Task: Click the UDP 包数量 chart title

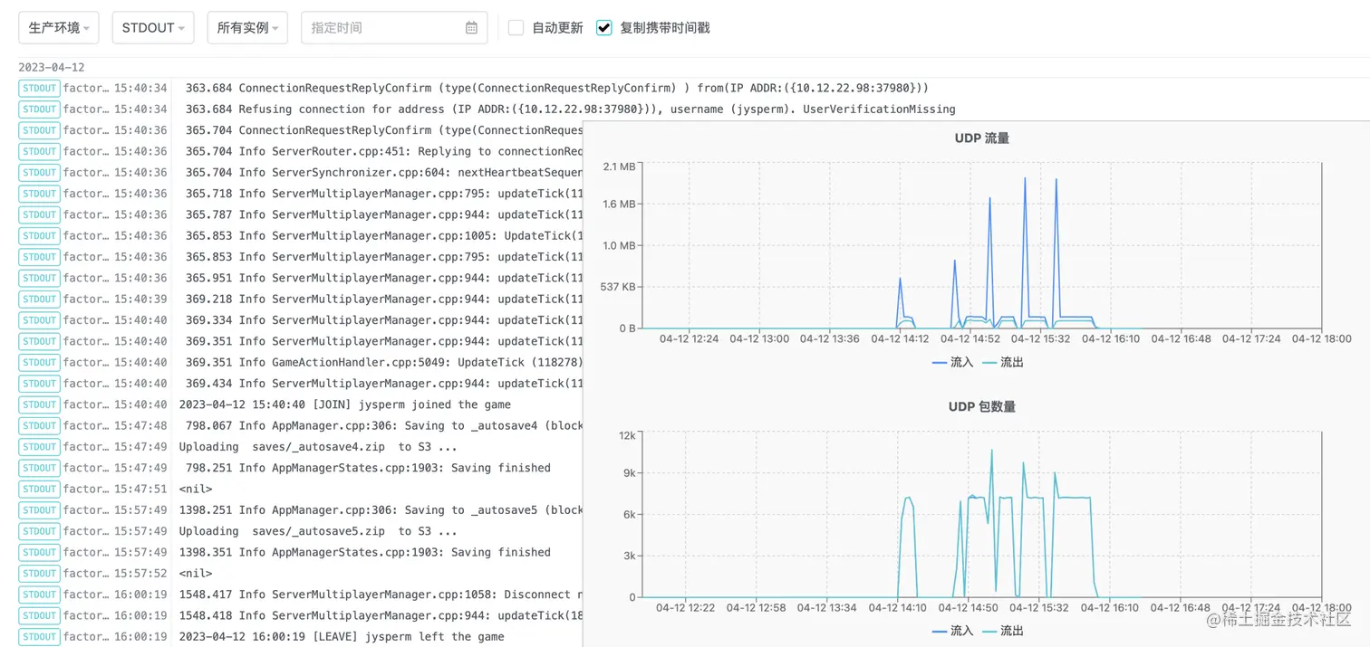Action: pos(981,406)
